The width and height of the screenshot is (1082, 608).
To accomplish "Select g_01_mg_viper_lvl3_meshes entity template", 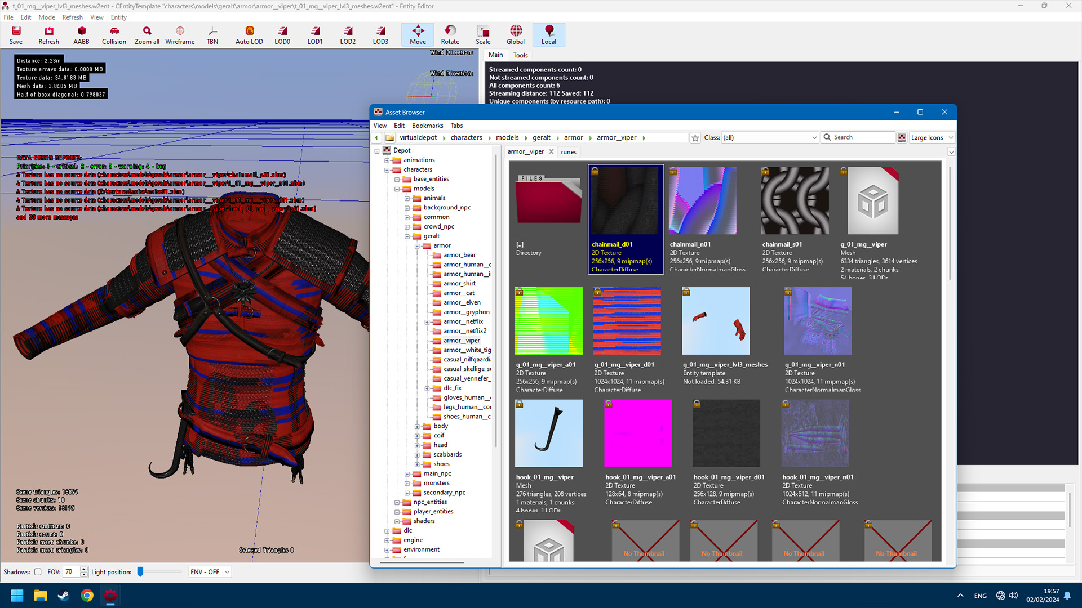I will coord(716,321).
